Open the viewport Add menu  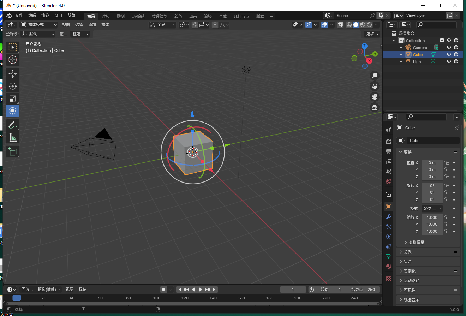[x=92, y=25]
